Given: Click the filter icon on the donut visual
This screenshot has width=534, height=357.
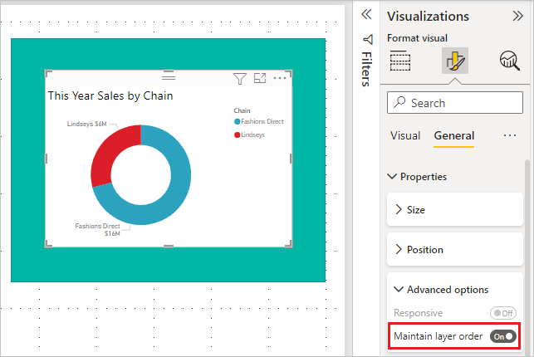Looking at the screenshot, I should click(240, 79).
